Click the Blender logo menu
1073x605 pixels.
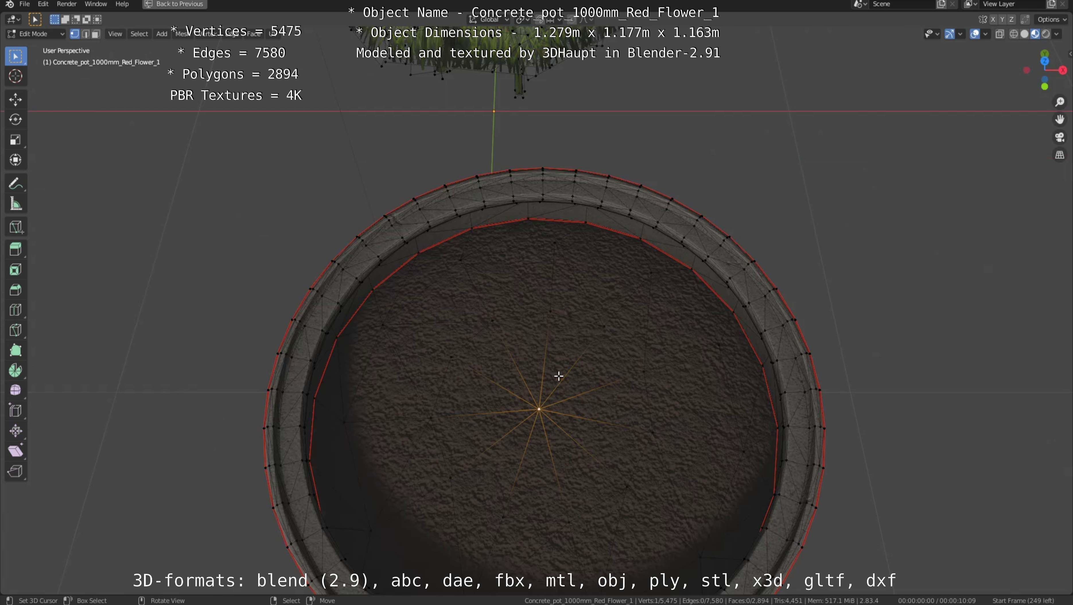pos(10,4)
